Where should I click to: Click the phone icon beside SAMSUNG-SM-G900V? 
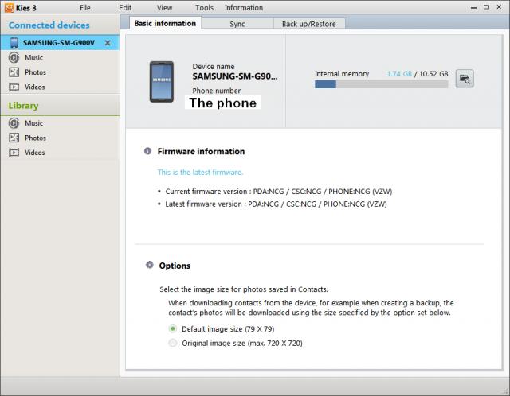14,42
